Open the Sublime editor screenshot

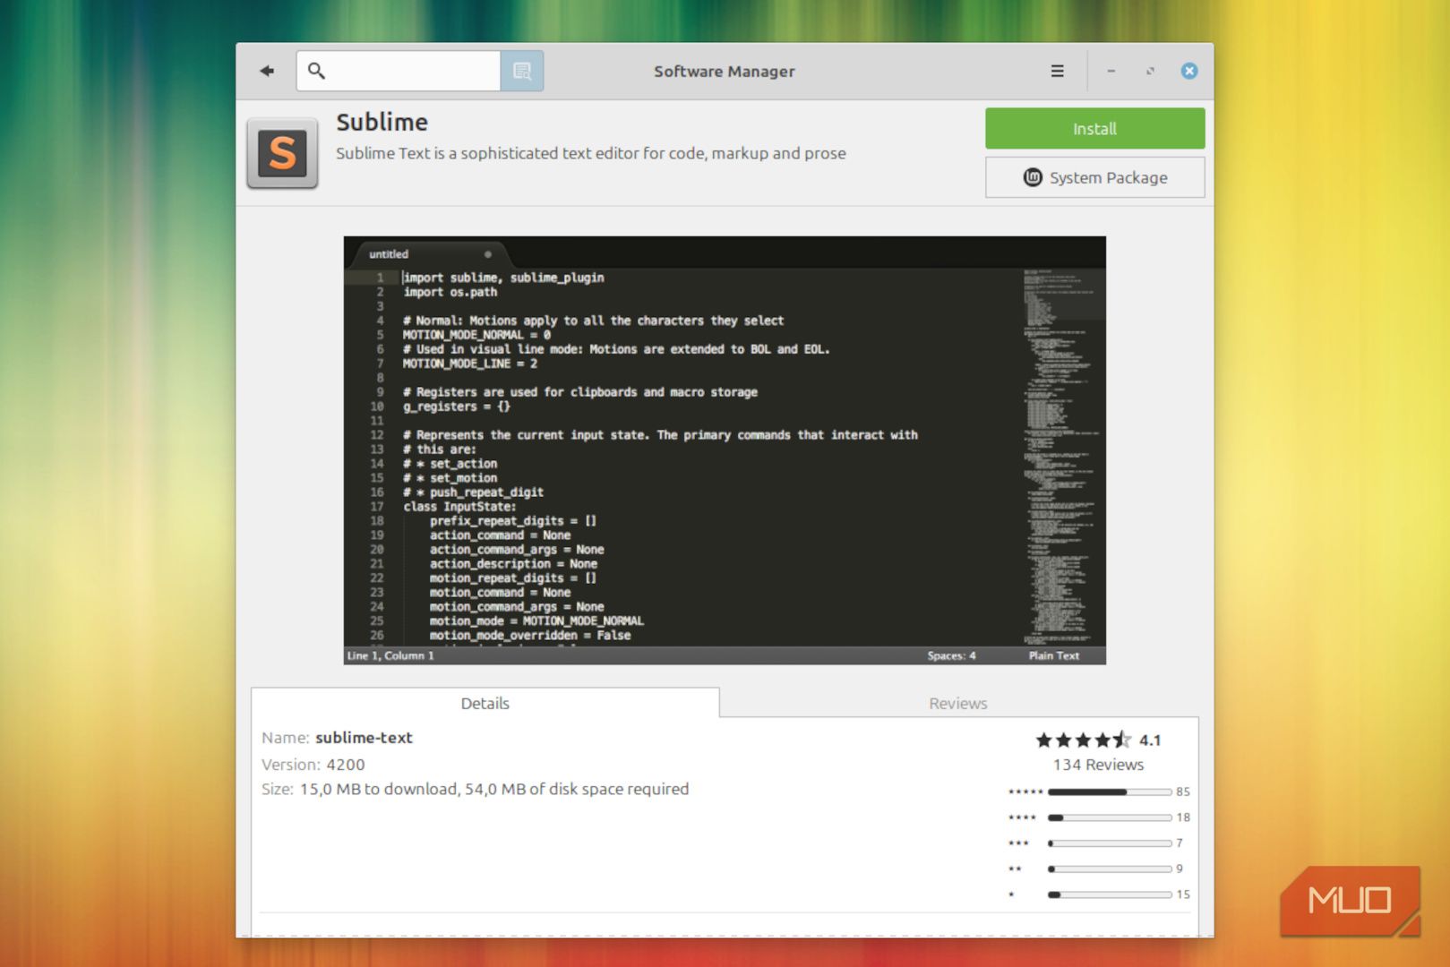pyautogui.click(x=725, y=450)
